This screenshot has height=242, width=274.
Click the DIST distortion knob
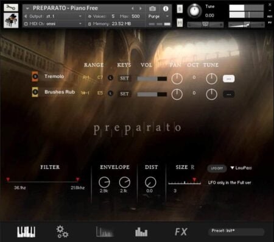tap(150, 182)
